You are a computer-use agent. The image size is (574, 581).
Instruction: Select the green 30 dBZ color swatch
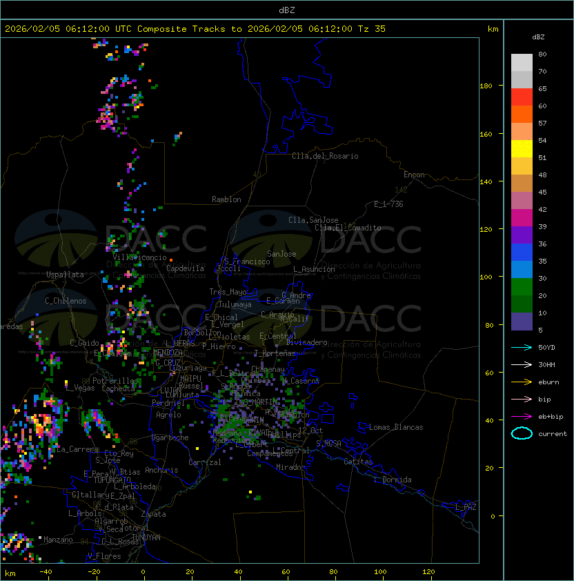(522, 287)
